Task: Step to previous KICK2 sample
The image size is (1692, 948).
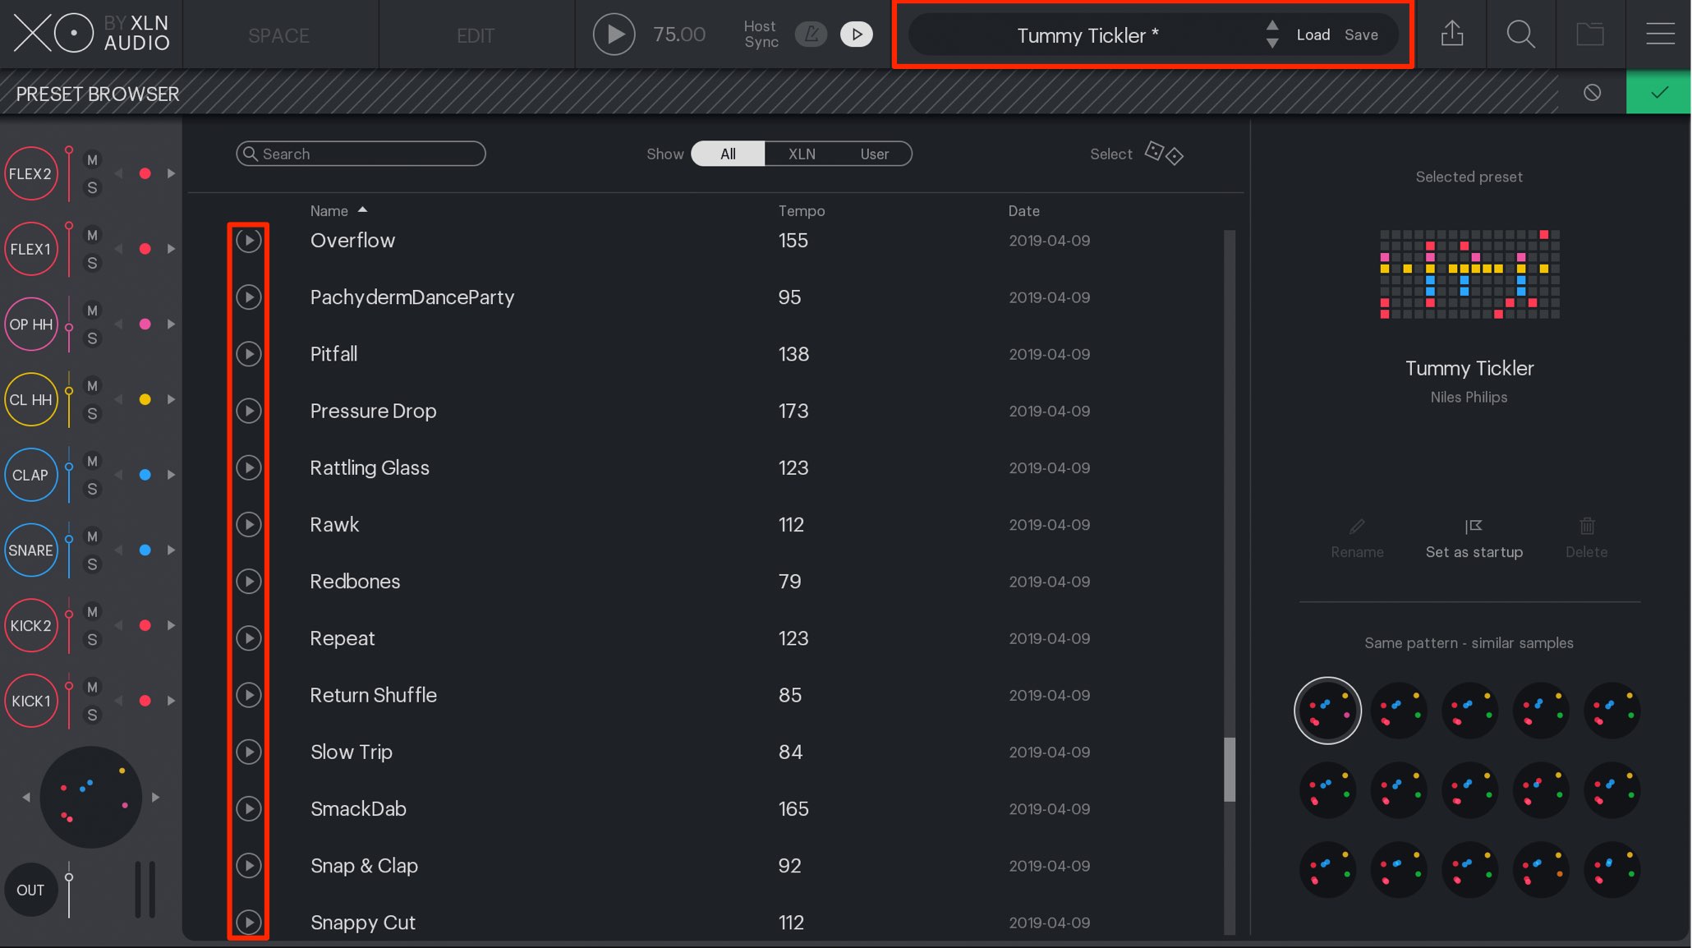Action: [x=118, y=625]
